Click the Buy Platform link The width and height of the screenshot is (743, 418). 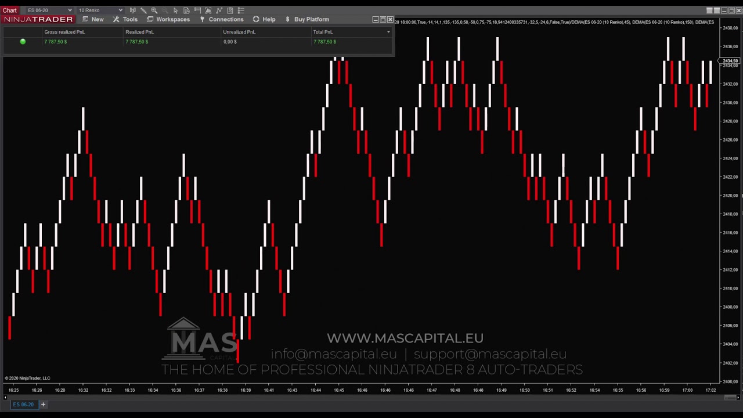[x=307, y=19]
